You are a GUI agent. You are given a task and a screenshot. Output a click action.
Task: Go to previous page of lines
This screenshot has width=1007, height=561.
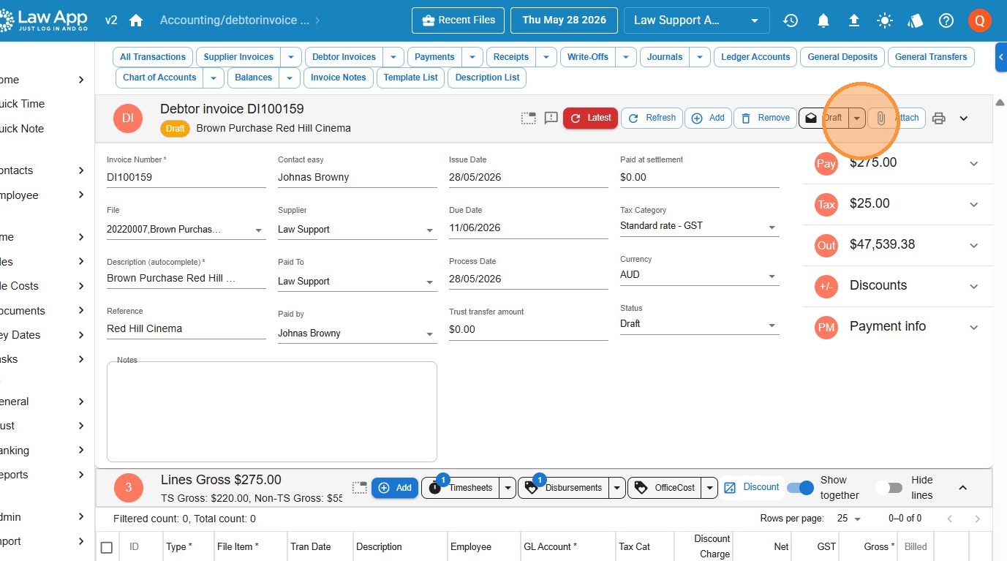coord(950,519)
